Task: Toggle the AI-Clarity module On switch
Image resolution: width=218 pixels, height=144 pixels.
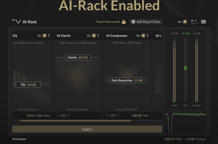Action: coord(94,36)
